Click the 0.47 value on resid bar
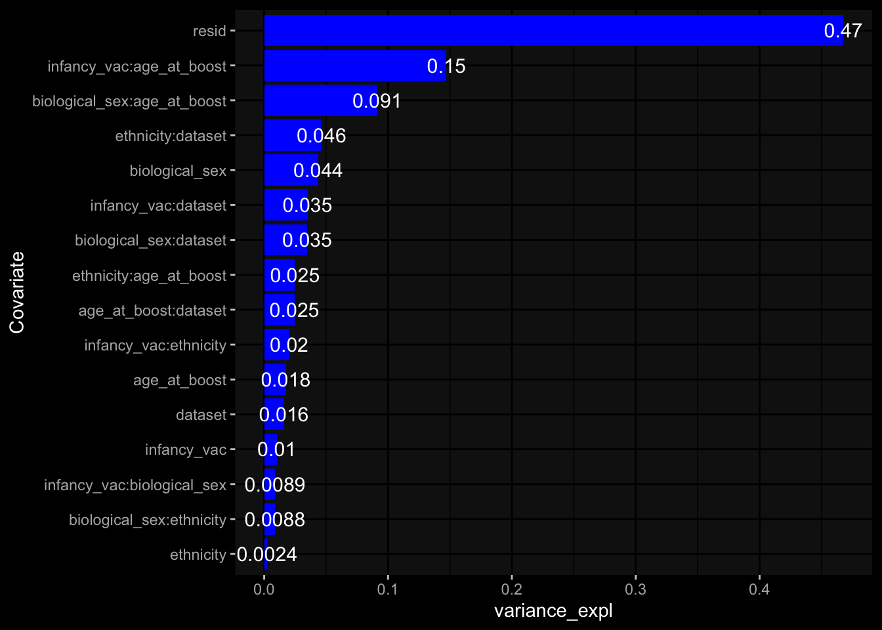882x630 pixels. click(843, 31)
